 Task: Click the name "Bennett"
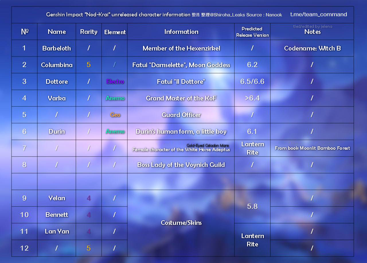57,215
